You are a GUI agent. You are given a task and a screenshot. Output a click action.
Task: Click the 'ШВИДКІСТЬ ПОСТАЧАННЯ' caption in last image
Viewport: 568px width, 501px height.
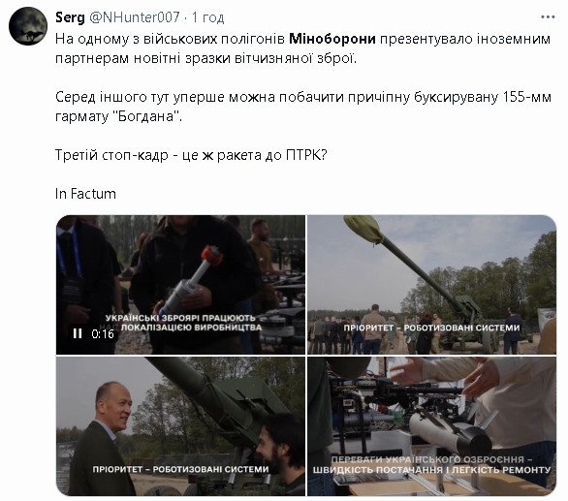point(431,470)
